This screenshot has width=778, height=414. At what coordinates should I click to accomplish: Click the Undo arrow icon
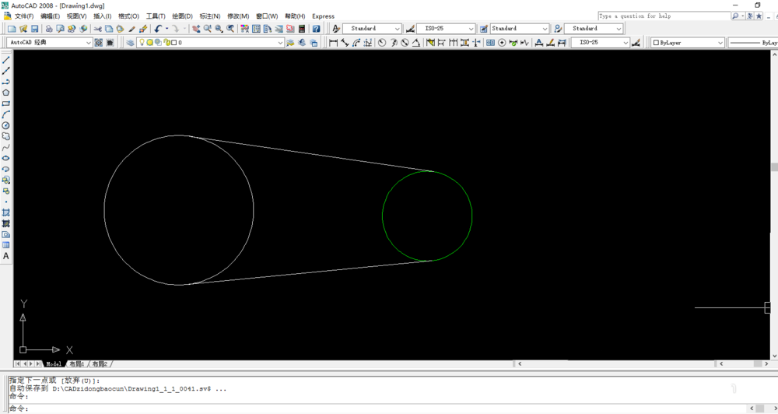point(158,29)
